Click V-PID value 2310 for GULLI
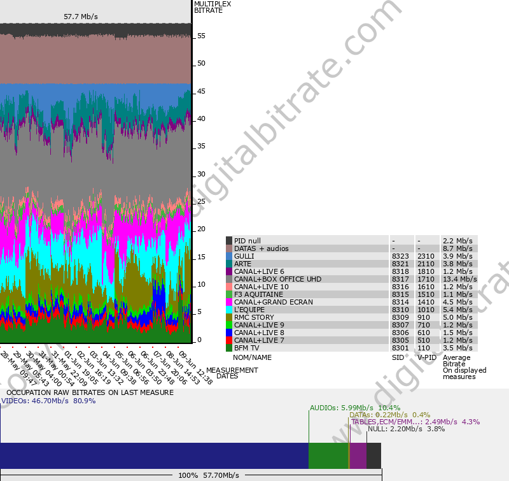The image size is (509, 481). [x=426, y=256]
